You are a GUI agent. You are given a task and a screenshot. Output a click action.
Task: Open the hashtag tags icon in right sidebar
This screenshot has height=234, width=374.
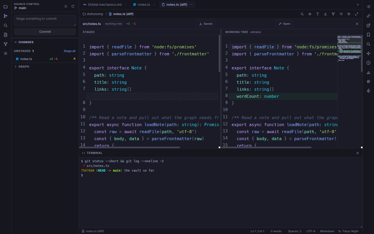tap(368, 82)
